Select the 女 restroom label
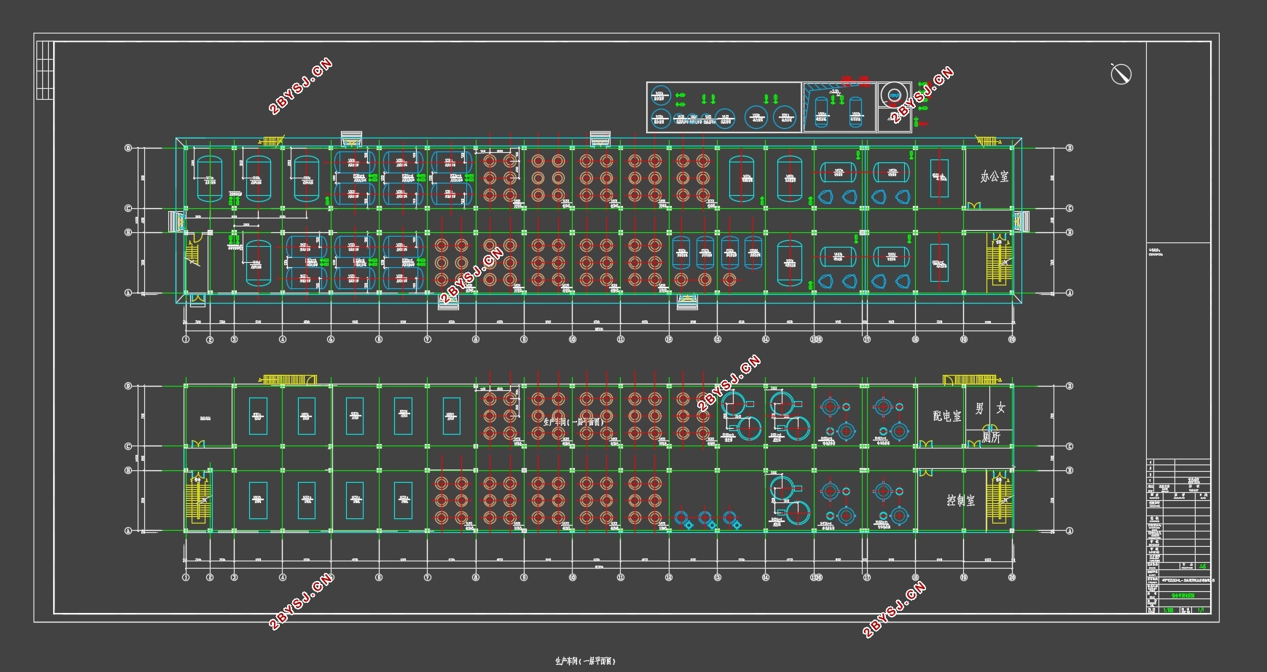The image size is (1267, 672). pos(1001,408)
